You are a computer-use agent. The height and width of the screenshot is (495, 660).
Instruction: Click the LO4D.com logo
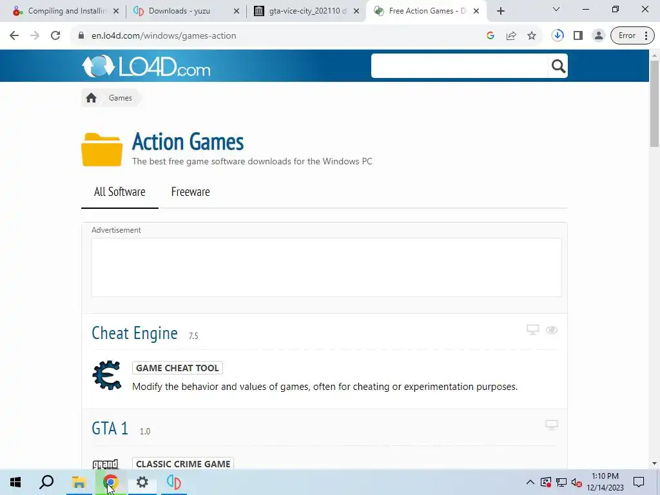(x=146, y=66)
